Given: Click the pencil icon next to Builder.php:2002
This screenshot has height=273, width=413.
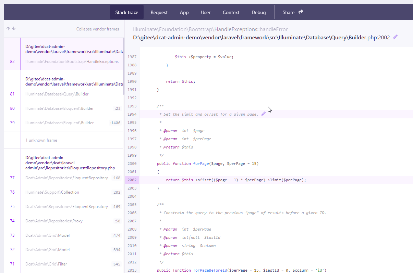Looking at the screenshot, I should point(395,37).
